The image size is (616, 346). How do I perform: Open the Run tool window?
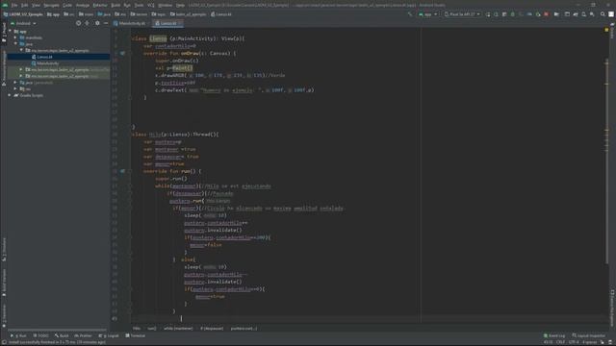pos(18,335)
